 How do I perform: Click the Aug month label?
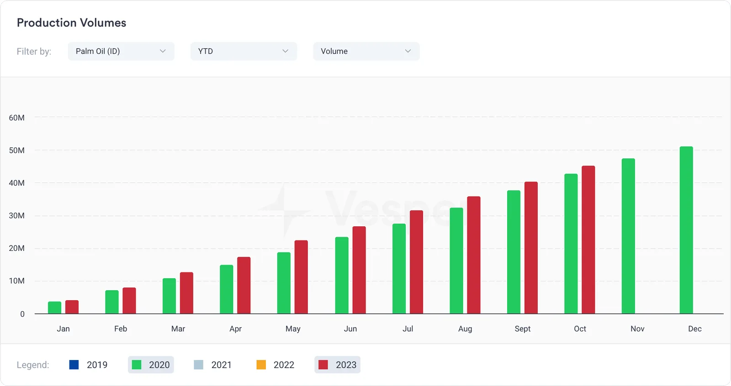click(465, 329)
